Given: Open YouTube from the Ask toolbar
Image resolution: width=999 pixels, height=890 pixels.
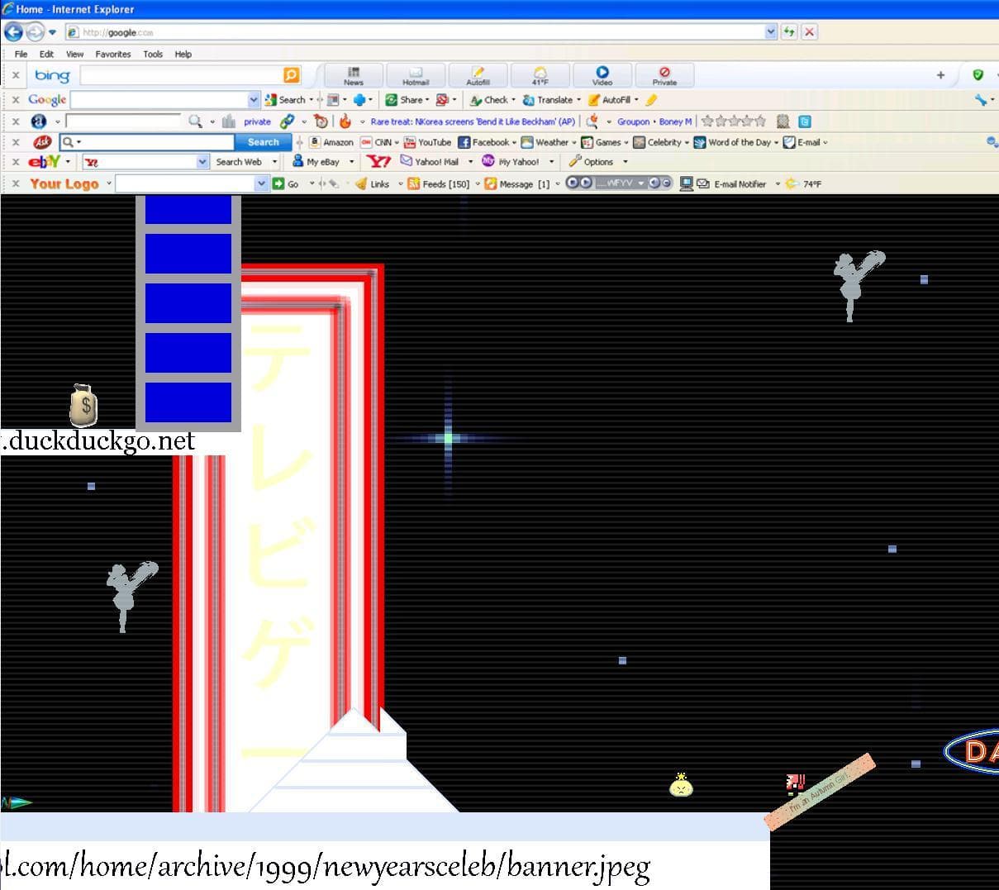Looking at the screenshot, I should tap(427, 142).
